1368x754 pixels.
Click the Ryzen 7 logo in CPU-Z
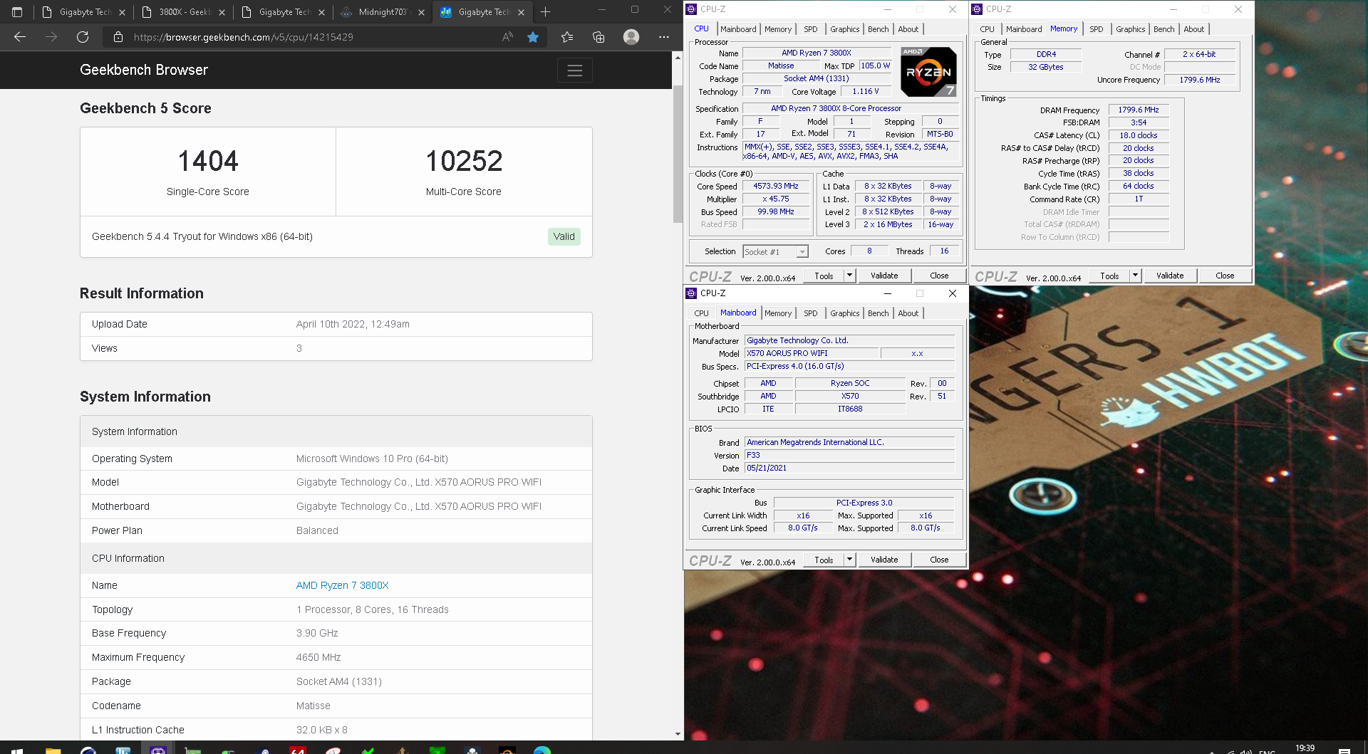928,71
